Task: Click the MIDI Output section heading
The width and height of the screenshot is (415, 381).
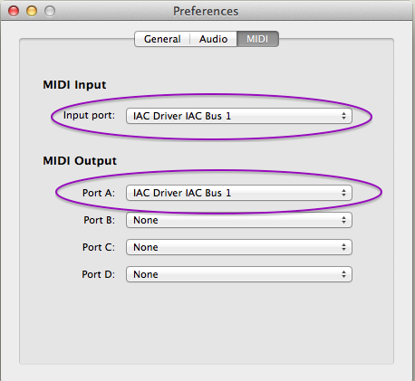Action: [x=80, y=161]
